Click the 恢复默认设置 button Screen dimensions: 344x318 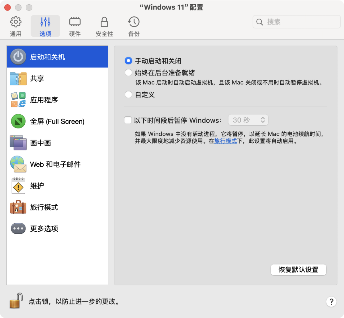[x=298, y=270]
